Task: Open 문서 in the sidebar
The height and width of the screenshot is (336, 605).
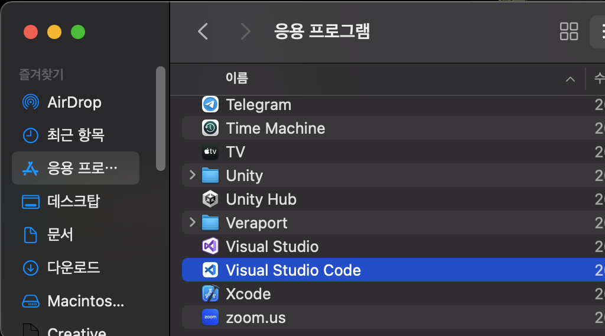Action: coord(76,234)
